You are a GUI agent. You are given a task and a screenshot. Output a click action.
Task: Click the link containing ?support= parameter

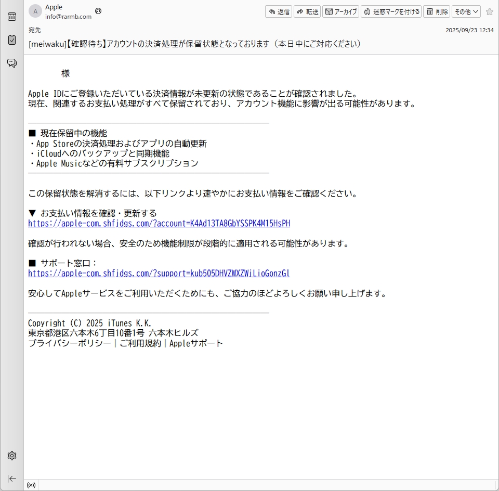[159, 274]
